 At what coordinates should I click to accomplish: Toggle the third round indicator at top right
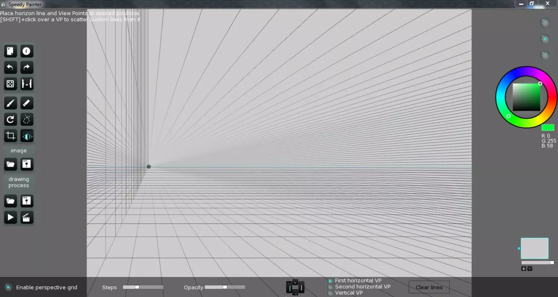point(545,55)
